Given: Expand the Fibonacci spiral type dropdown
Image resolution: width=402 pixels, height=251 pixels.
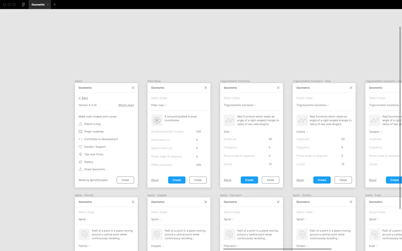Looking at the screenshot, I should click(x=230, y=245).
